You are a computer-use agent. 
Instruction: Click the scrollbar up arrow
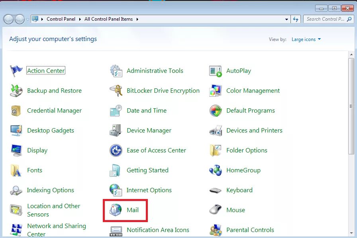351,55
